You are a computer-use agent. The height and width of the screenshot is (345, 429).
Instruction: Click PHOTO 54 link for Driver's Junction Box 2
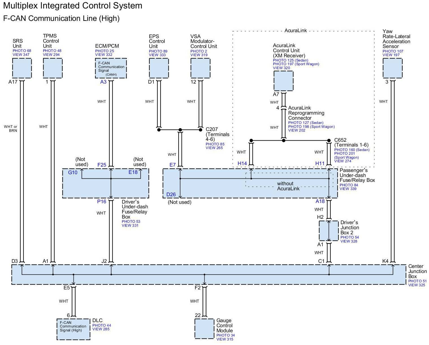pos(350,237)
